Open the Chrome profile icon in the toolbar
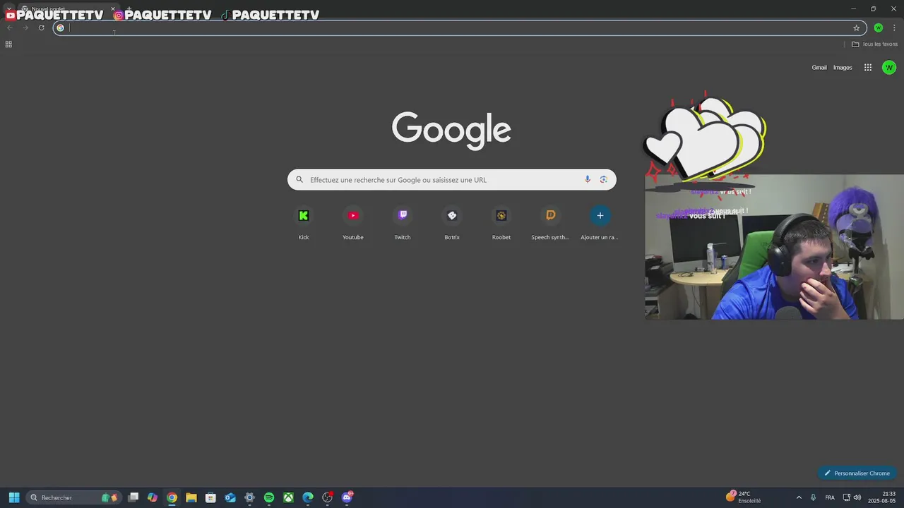904x508 pixels. pyautogui.click(x=879, y=28)
